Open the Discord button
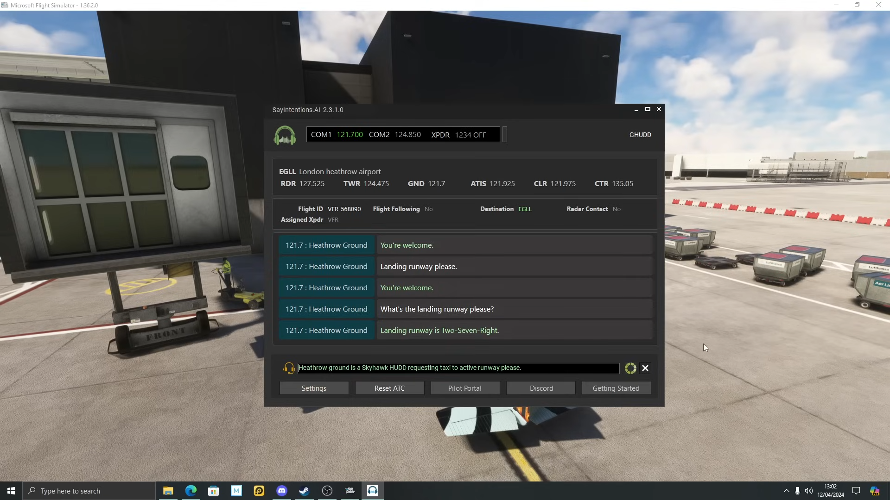This screenshot has height=500, width=890. click(x=541, y=388)
